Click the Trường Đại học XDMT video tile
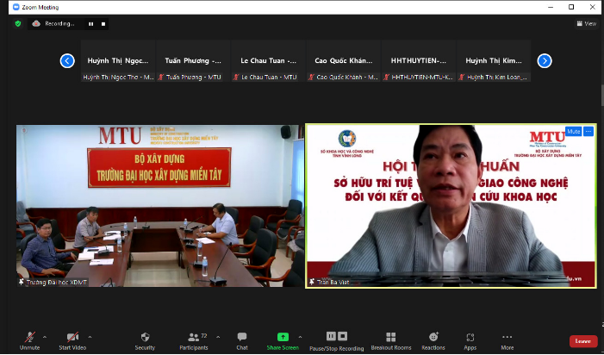Viewport: 604px width, 355px height. (160, 206)
